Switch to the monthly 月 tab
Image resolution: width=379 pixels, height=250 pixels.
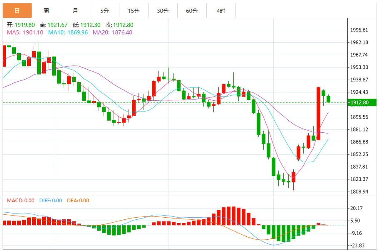(x=75, y=11)
